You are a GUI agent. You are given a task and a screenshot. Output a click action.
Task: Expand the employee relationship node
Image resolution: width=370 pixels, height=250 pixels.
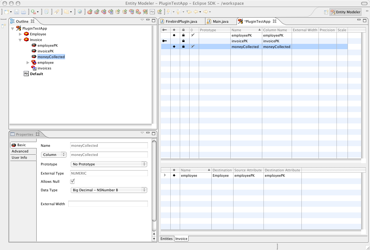coord(28,62)
